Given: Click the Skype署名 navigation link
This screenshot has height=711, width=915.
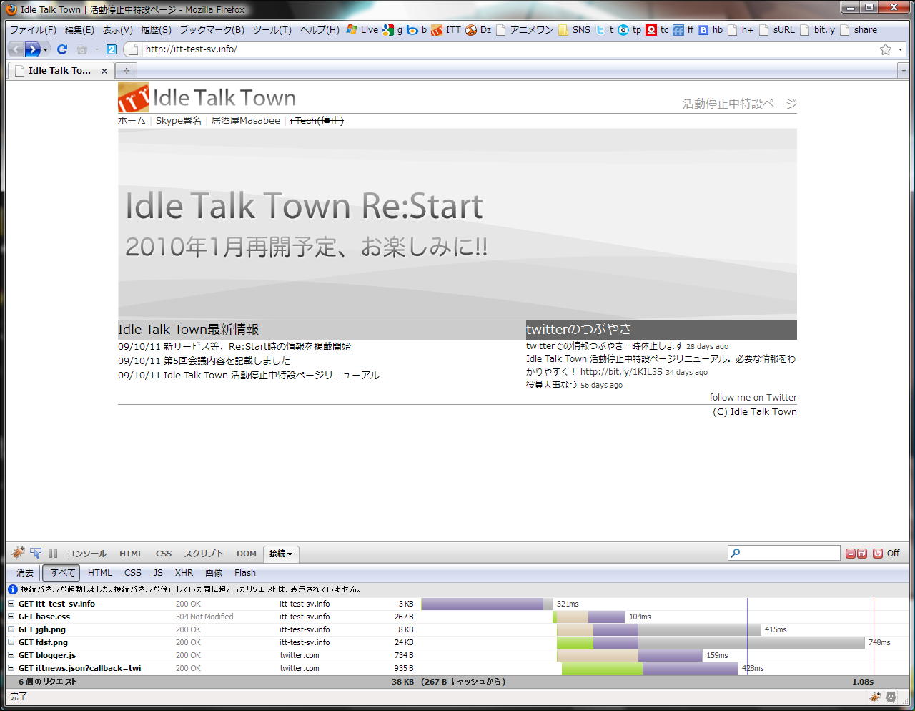Looking at the screenshot, I should [179, 121].
